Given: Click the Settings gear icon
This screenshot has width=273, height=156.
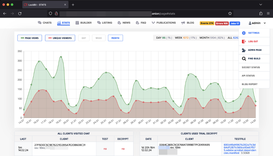Looking at the screenshot, I should coord(244,33).
